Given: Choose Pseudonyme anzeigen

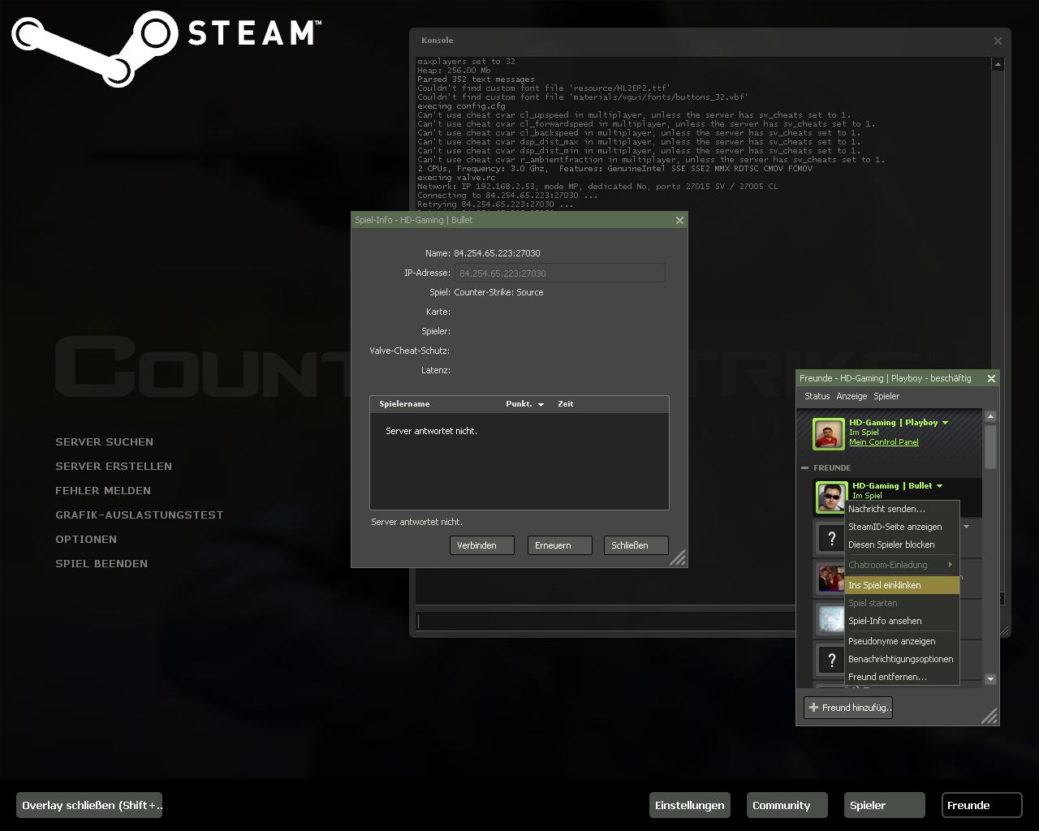Looking at the screenshot, I should [902, 641].
